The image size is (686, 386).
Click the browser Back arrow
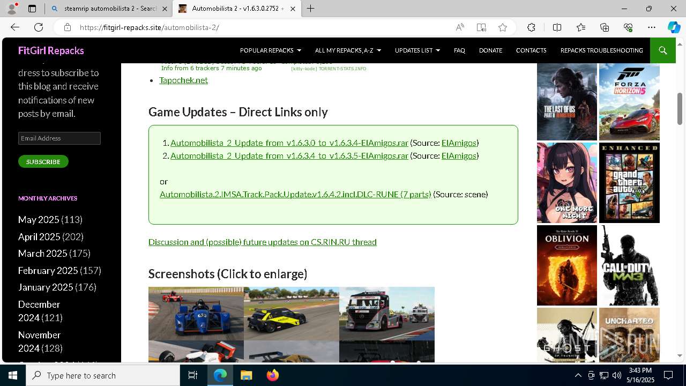[x=15, y=27]
